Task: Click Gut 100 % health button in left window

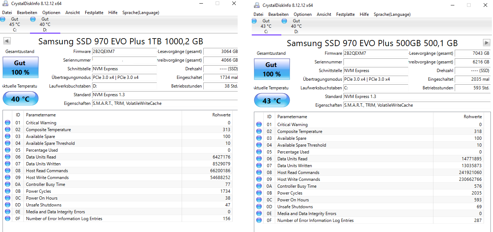Action: point(21,67)
